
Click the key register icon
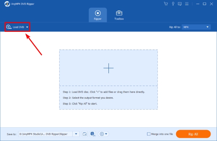coord(173,4)
